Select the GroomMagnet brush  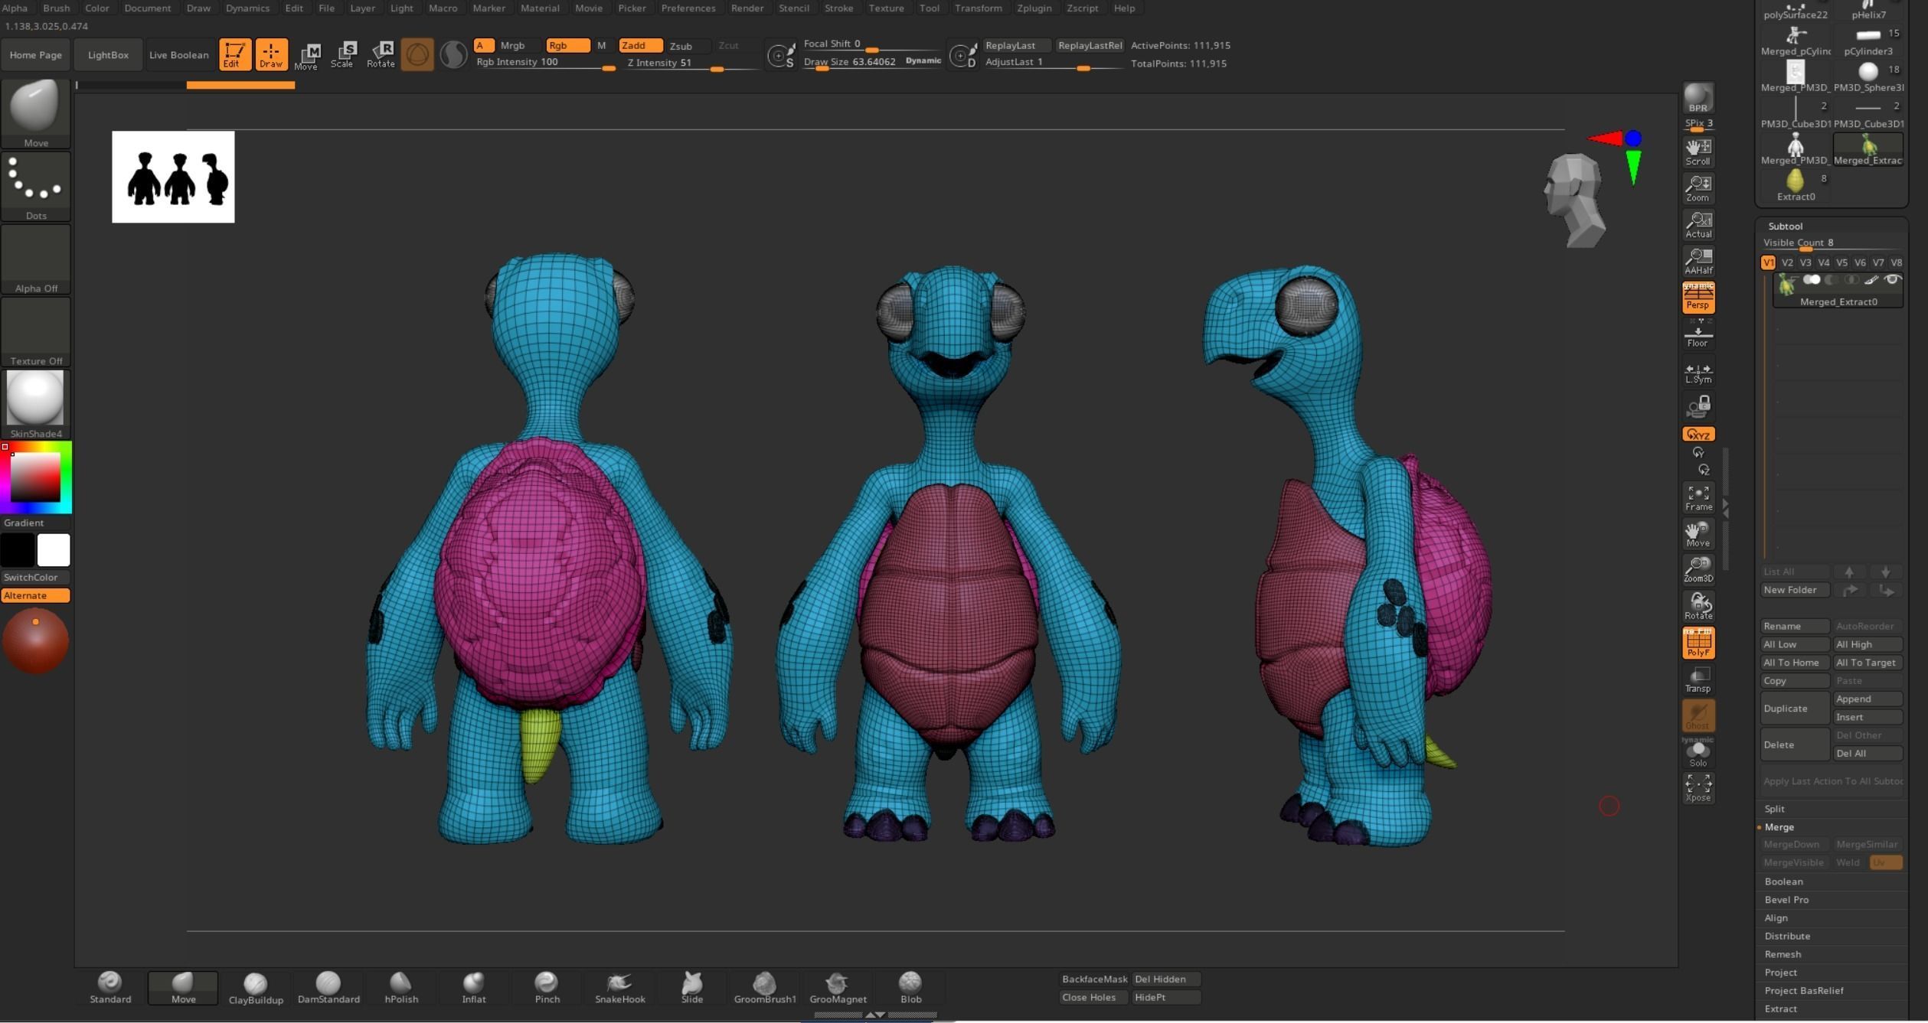[838, 987]
